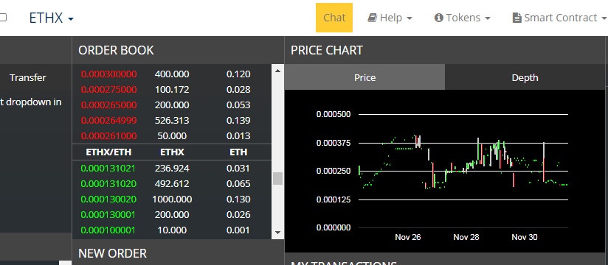Open the Help dropdown menu

click(390, 18)
